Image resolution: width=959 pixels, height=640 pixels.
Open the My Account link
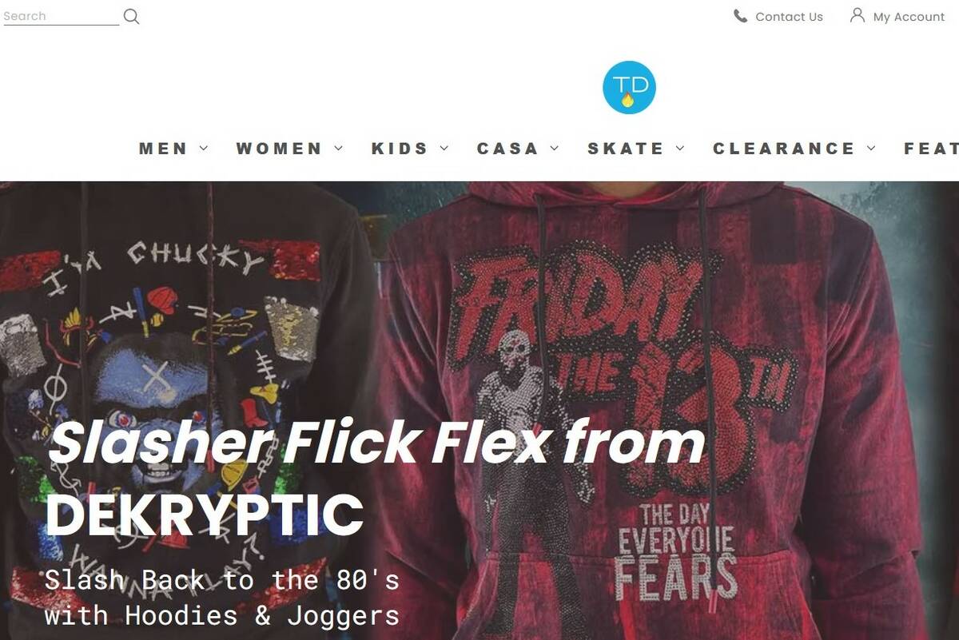coord(909,17)
